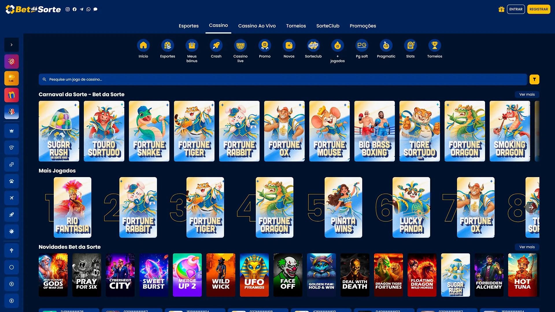This screenshot has width=555, height=312.
Task: Open the playing cards icon in the sidebar
Action: pos(12,148)
